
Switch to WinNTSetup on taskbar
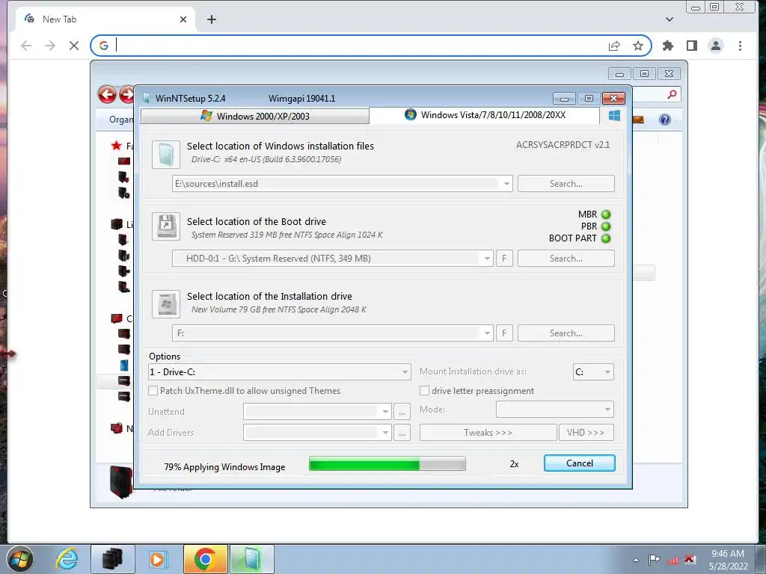click(251, 559)
